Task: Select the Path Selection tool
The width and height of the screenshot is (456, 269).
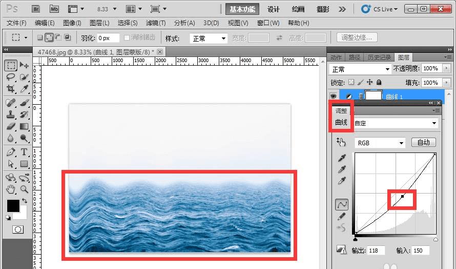Action: point(11,164)
